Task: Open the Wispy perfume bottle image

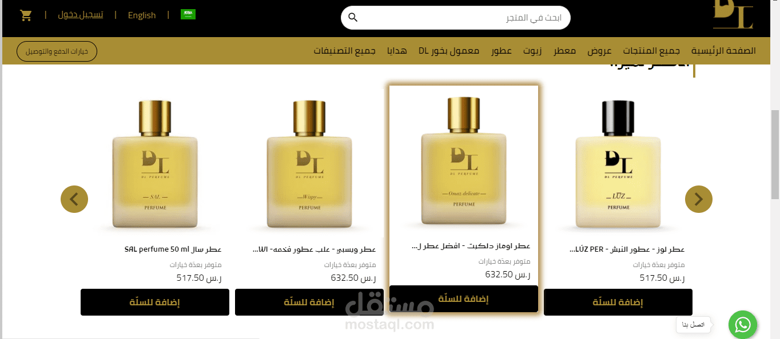Action: 309,166
